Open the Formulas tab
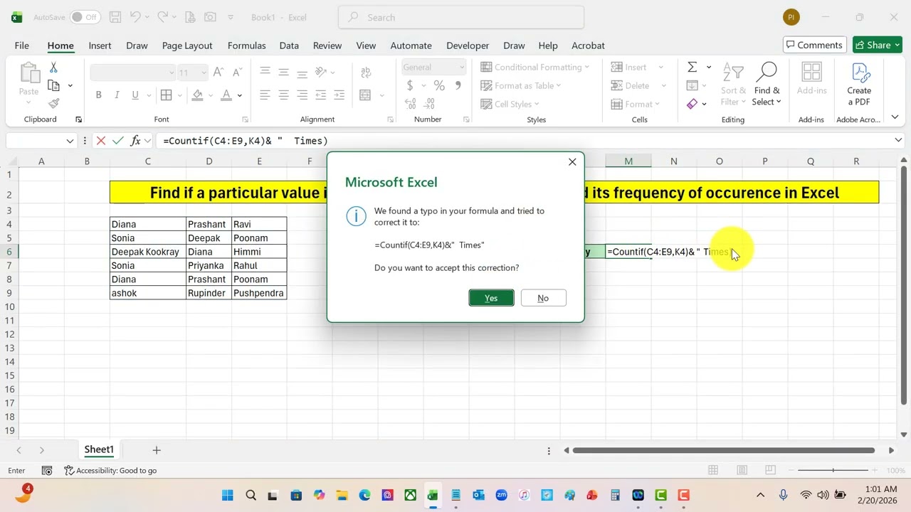Screen dimensions: 911x512 (246, 46)
